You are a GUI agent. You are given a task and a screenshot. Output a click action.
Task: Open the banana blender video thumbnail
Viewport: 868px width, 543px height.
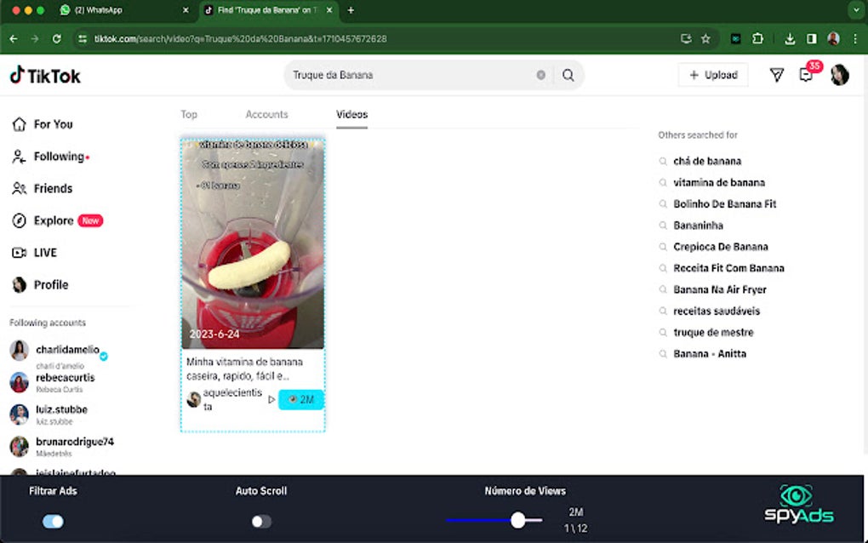(x=253, y=244)
